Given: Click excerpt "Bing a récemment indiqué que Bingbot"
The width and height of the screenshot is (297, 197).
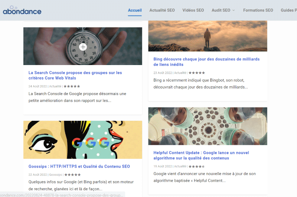Looking at the screenshot, I should 200,84.
